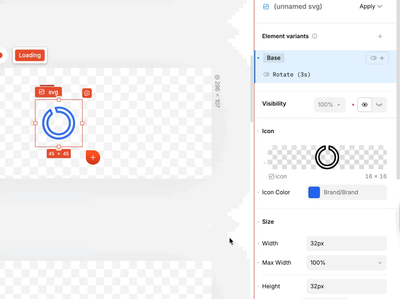Click the pink dot beside the visibility controls
Image resolution: width=400 pixels, height=299 pixels.
coord(353,103)
